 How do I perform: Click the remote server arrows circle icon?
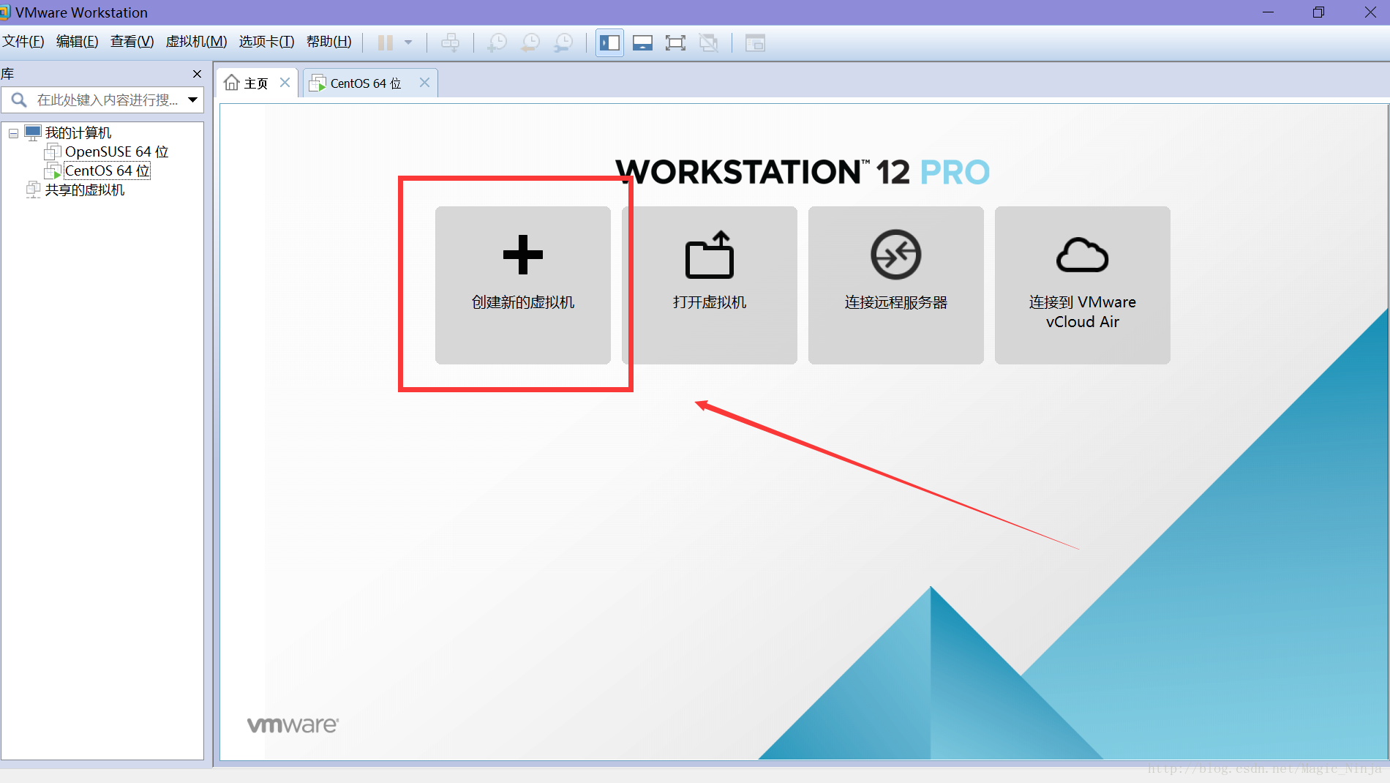(896, 255)
